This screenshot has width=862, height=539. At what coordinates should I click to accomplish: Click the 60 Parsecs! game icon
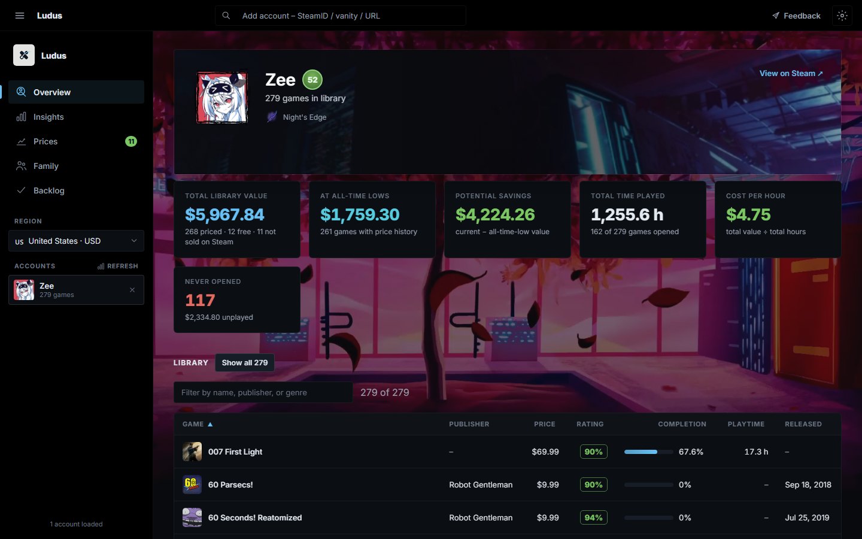[192, 485]
